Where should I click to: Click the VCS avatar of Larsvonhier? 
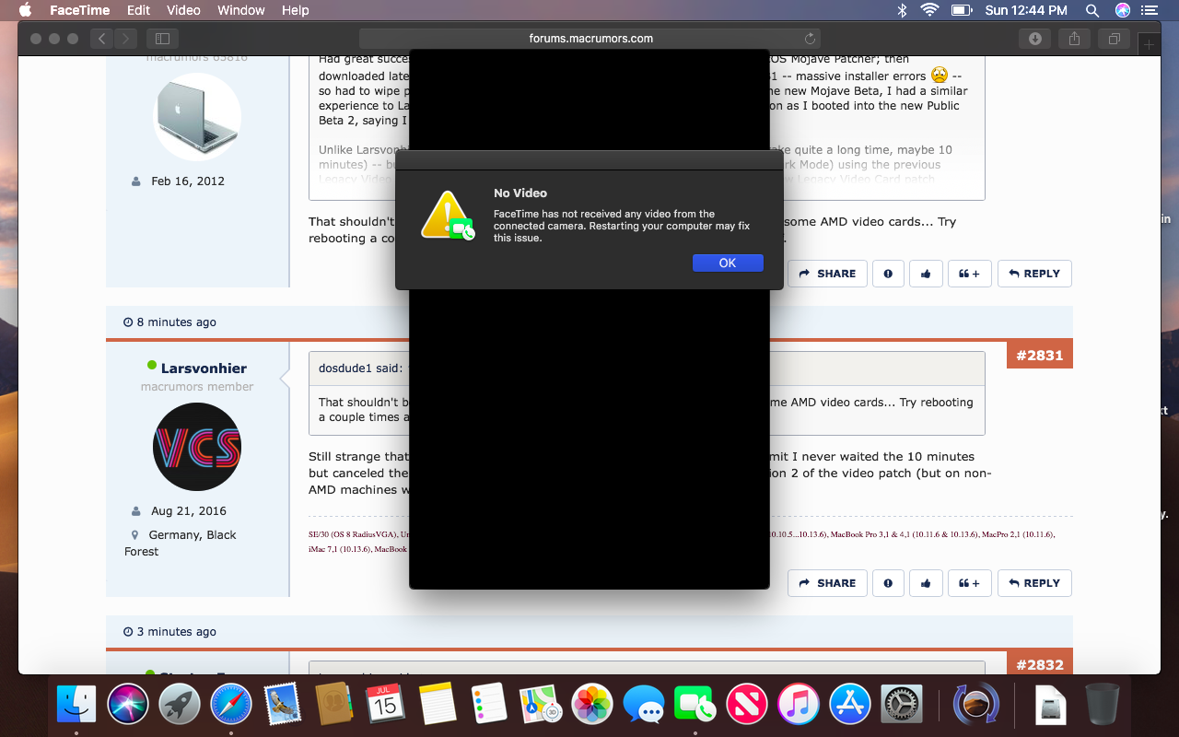197,447
